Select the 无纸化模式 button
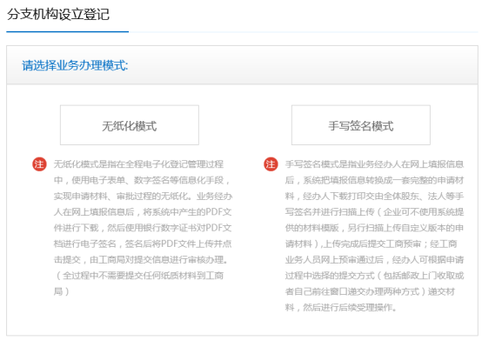Screen dimensions: 482x347 pos(130,125)
